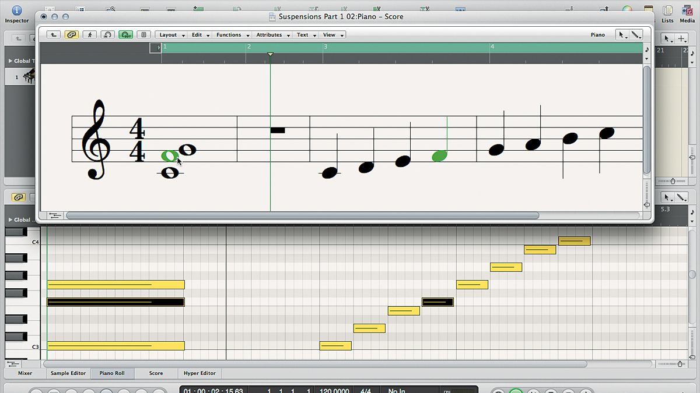Image resolution: width=700 pixels, height=393 pixels.
Task: Click the display parameters icon at Score bottom-left
Action: (x=55, y=215)
